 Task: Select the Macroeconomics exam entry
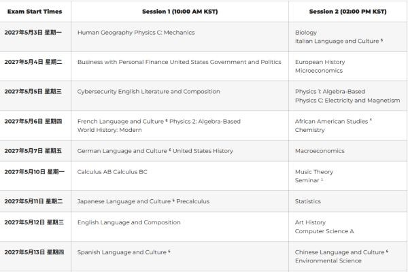(x=320, y=151)
